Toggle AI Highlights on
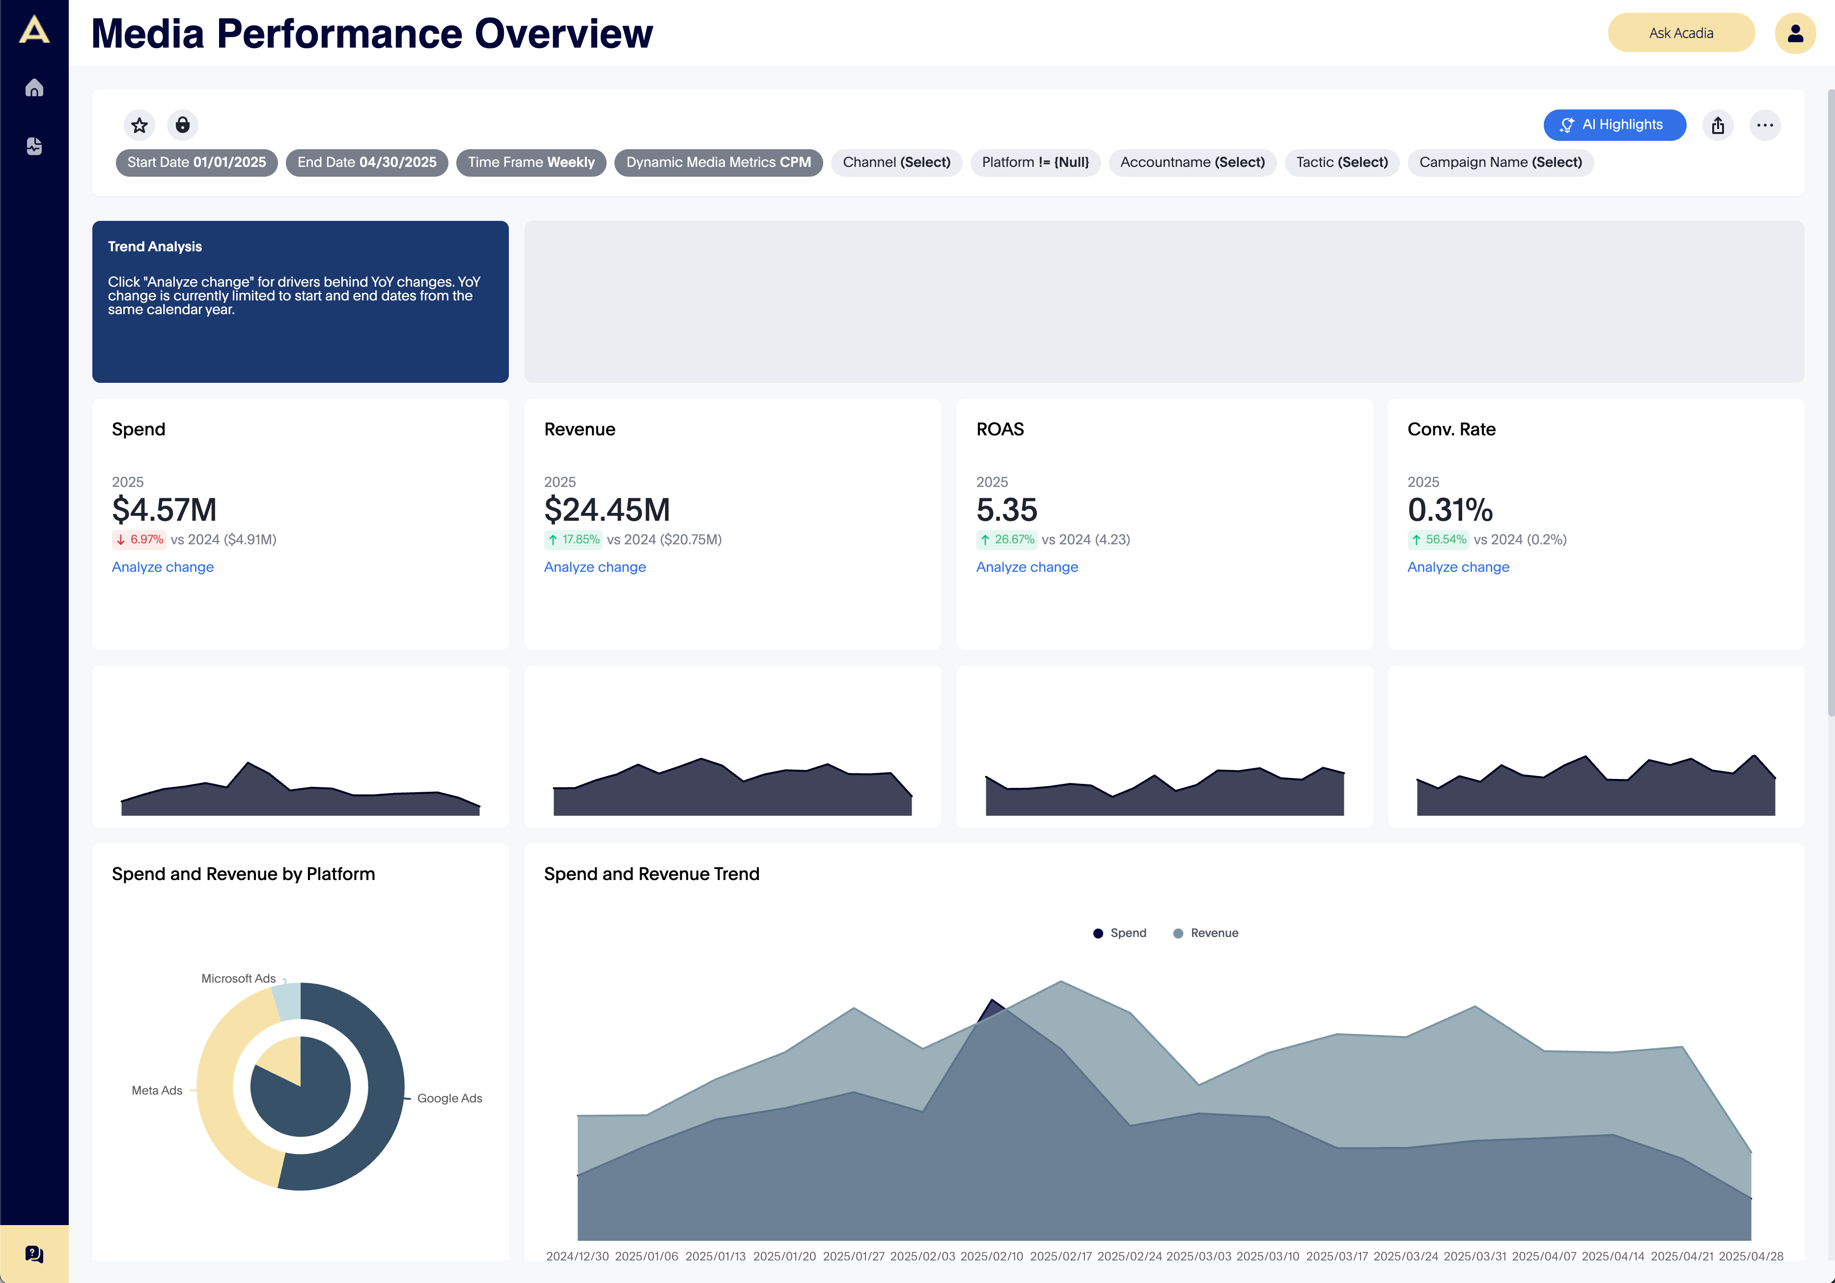The image size is (1835, 1283). coord(1614,125)
